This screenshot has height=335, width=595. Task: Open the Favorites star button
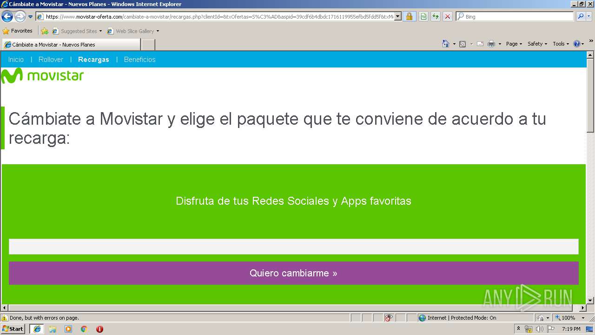tap(18, 31)
